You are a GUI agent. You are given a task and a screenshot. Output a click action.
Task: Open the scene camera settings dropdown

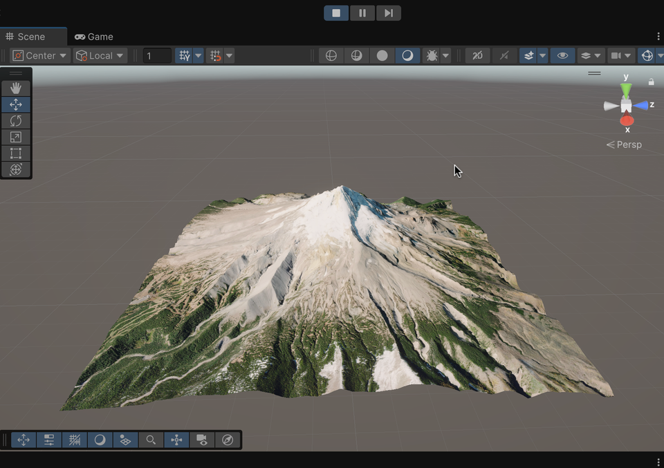[x=621, y=56]
